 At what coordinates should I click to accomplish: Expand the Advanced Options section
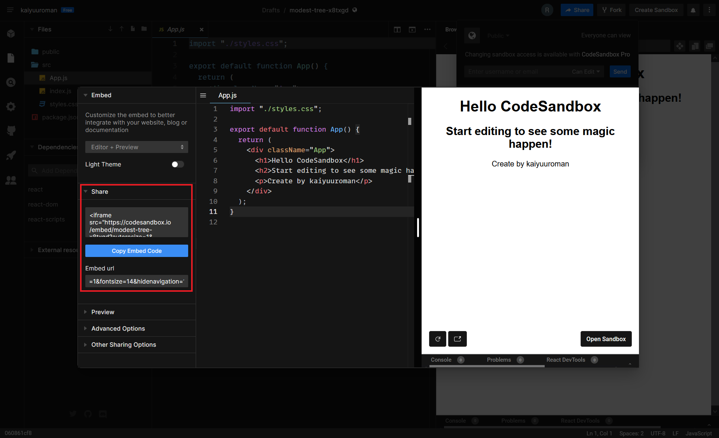tap(118, 328)
